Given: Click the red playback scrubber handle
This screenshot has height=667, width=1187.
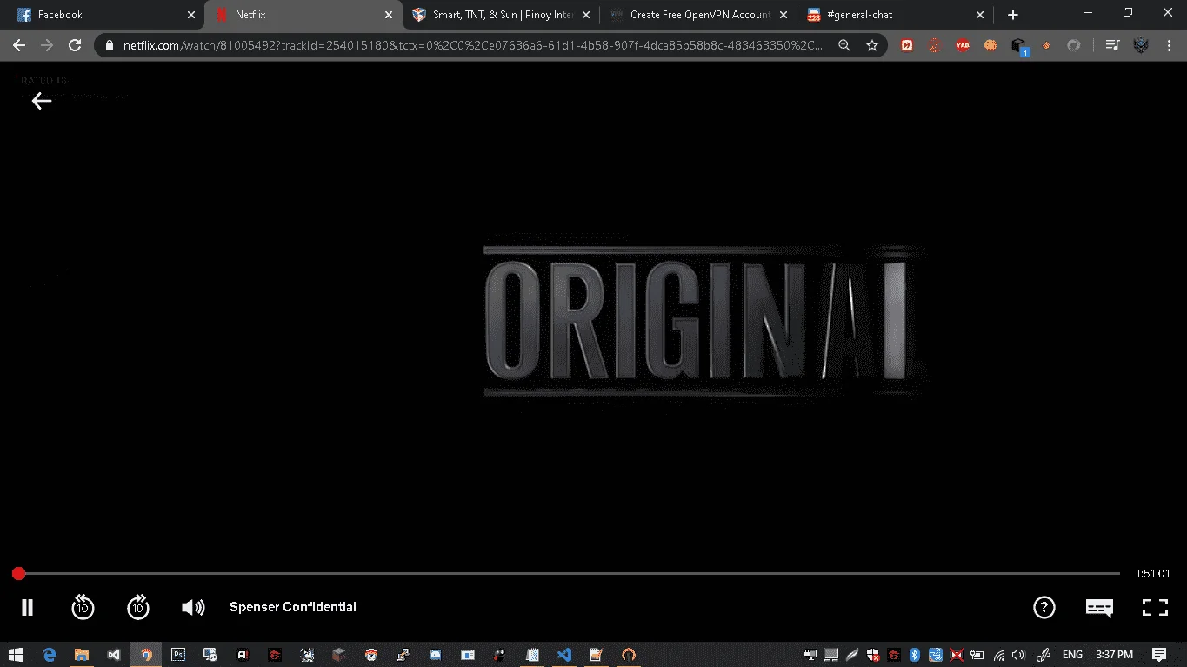Looking at the screenshot, I should (18, 573).
